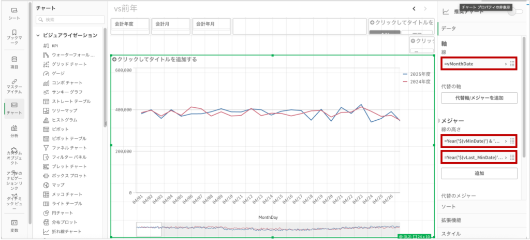Click the chart search field
530x240 pixels.
tap(70, 20)
